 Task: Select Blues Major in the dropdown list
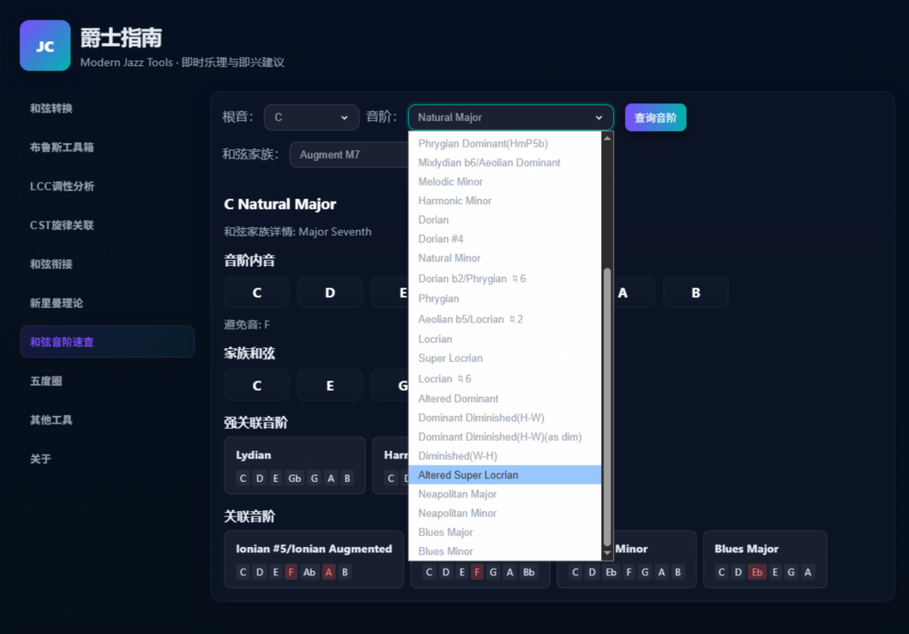coord(504,532)
